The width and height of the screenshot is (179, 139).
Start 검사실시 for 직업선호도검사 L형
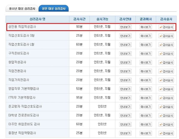(166, 45)
